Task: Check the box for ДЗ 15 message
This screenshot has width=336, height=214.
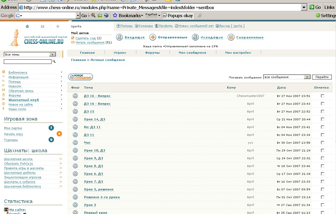Action: click(x=323, y=111)
